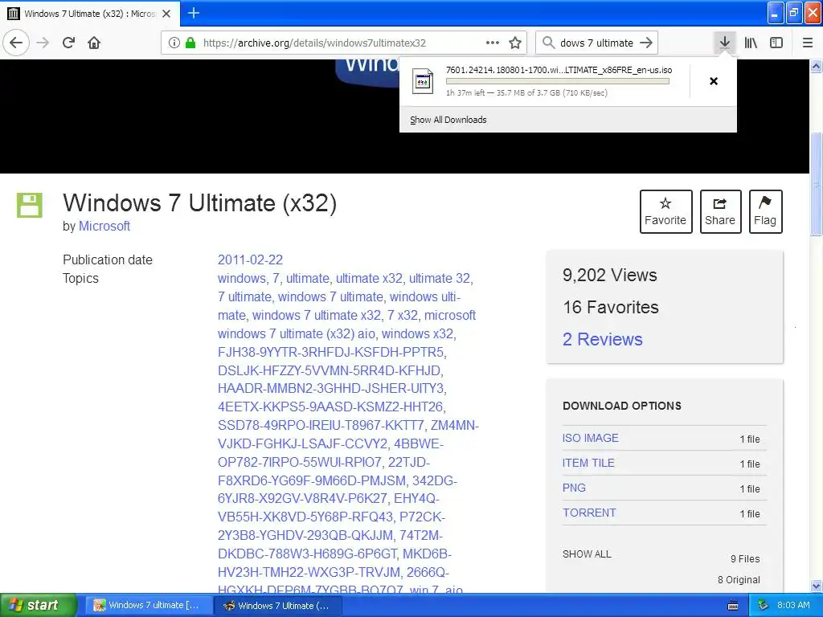The height and width of the screenshot is (617, 823).
Task: Favorite this item
Action: click(x=665, y=211)
